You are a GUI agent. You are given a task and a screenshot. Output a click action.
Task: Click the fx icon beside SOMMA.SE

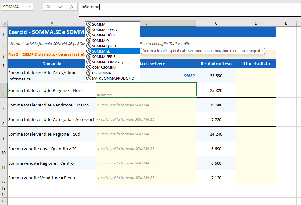coord(89,51)
